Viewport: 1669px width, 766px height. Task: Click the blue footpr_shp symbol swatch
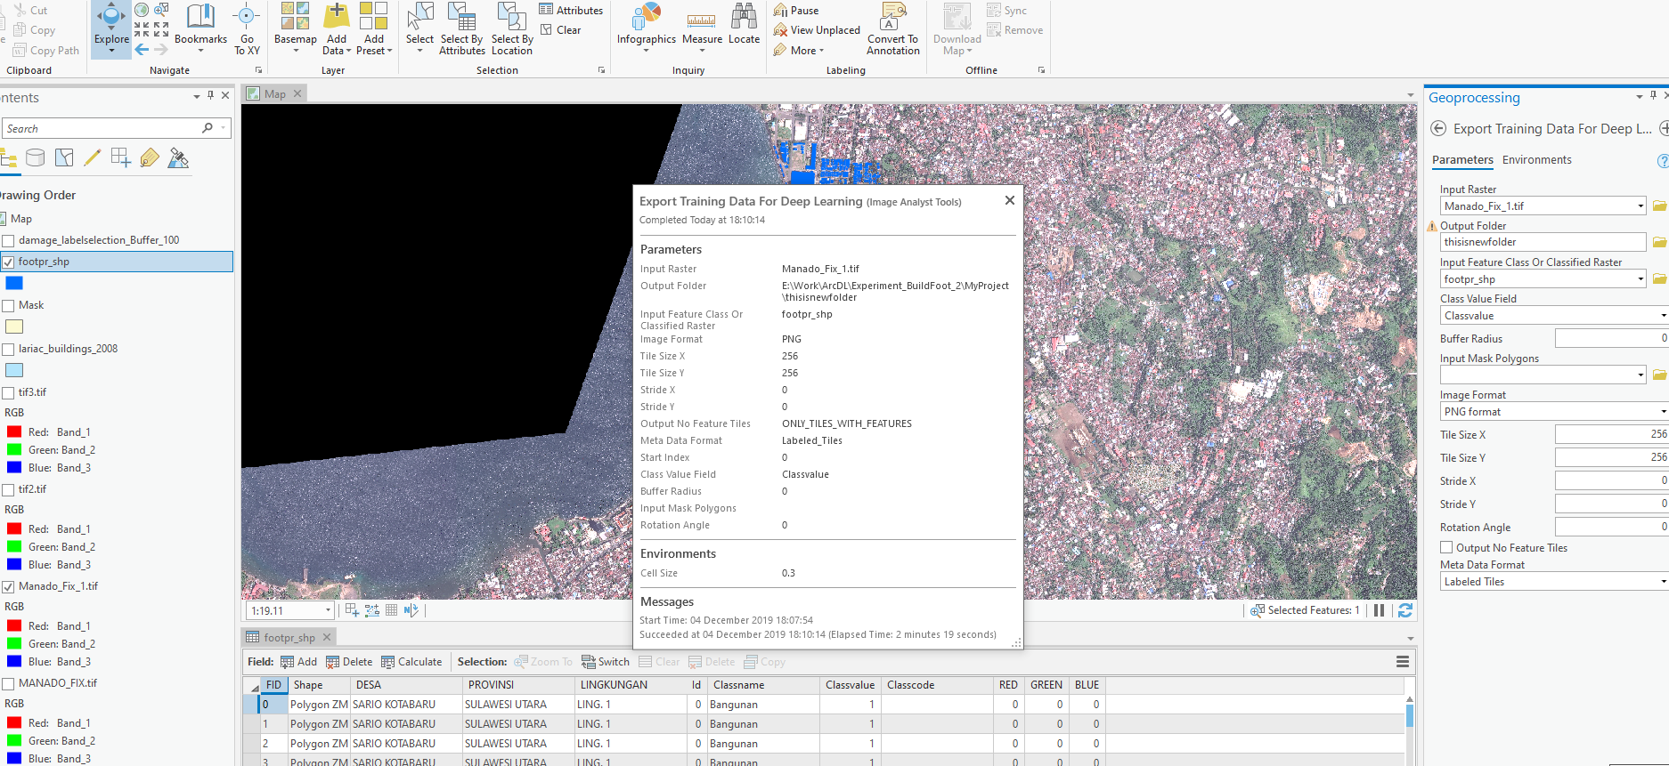(14, 283)
